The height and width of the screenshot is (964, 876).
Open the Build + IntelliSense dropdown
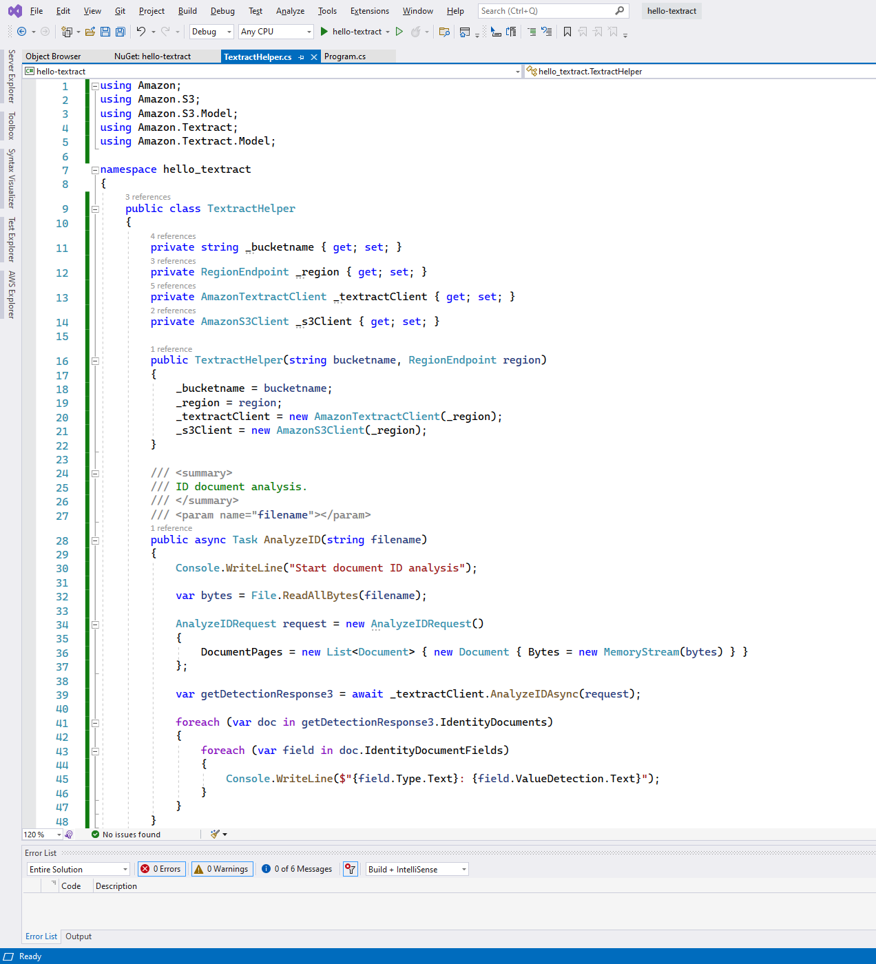(417, 869)
